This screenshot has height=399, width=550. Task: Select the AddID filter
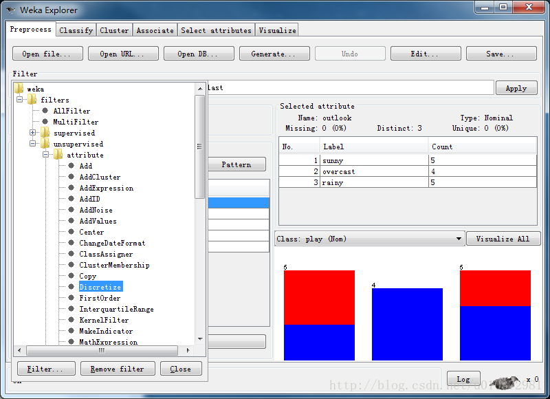pyautogui.click(x=90, y=199)
